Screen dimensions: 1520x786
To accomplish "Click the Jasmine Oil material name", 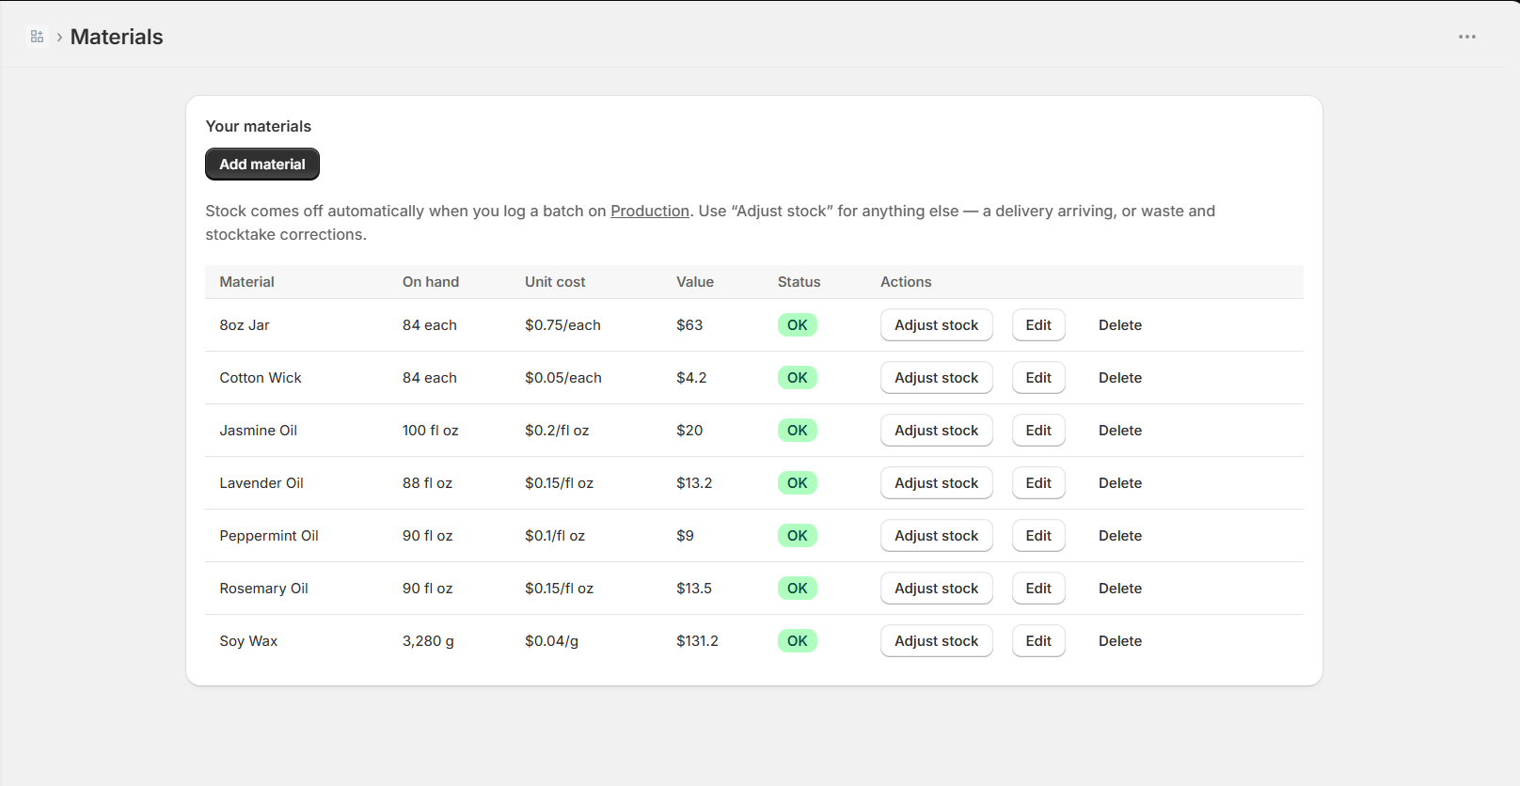I will 259,431.
